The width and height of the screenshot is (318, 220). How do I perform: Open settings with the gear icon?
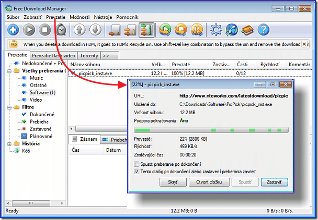pyautogui.click(x=216, y=30)
